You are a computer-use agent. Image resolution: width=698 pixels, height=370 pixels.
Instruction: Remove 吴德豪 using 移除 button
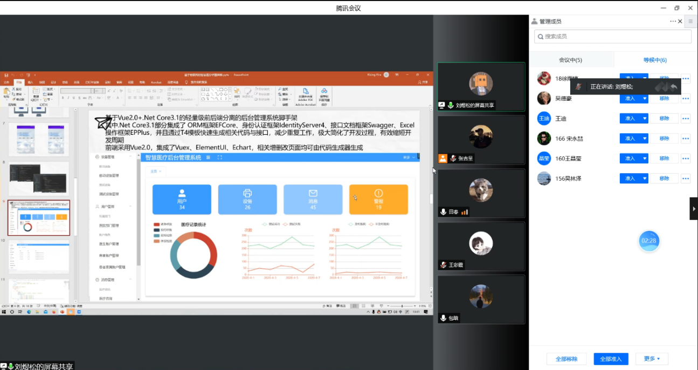tap(664, 99)
